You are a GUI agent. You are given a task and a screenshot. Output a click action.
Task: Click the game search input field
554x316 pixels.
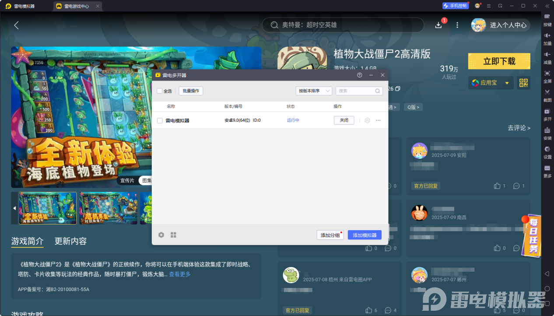click(x=343, y=25)
